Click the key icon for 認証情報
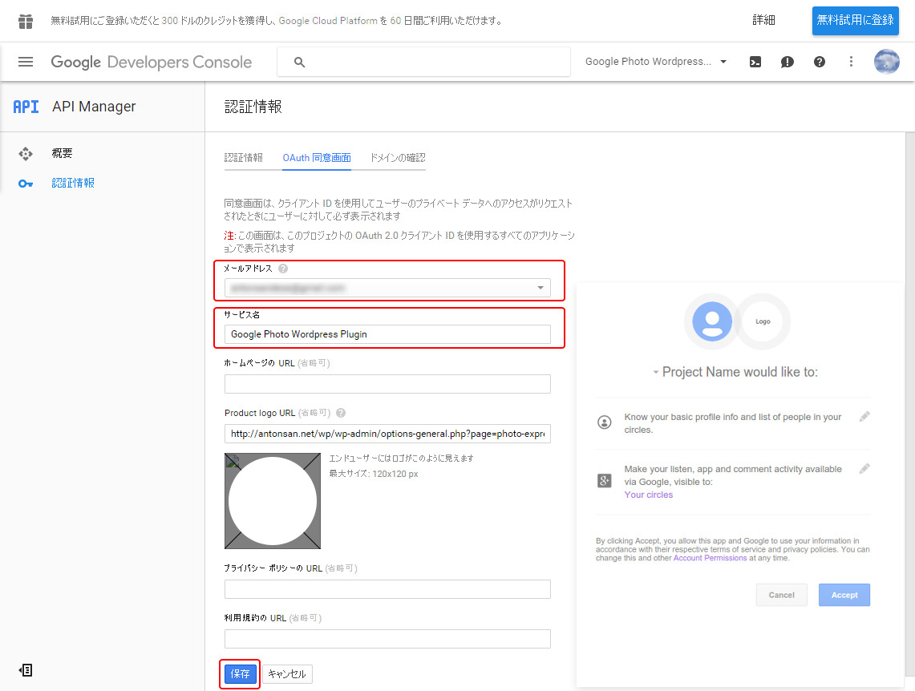The image size is (915, 691). pos(26,184)
